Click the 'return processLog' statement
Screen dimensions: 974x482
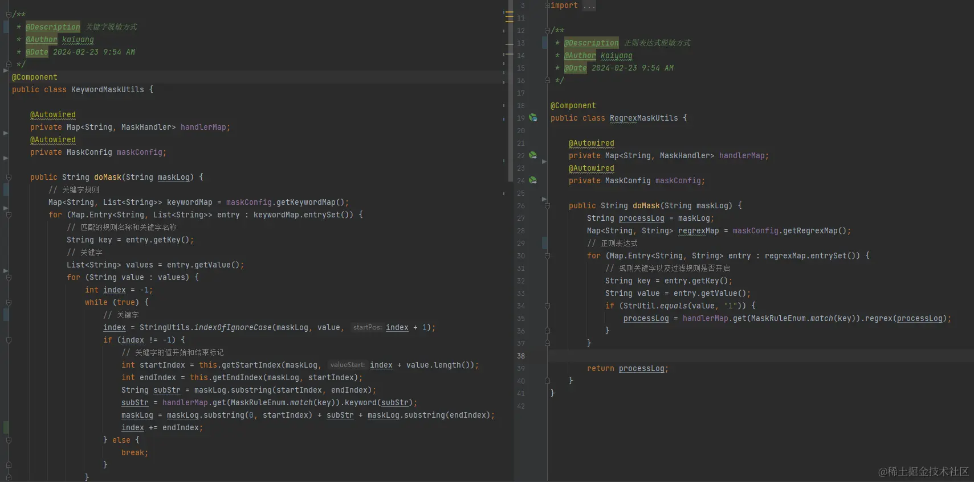click(627, 369)
